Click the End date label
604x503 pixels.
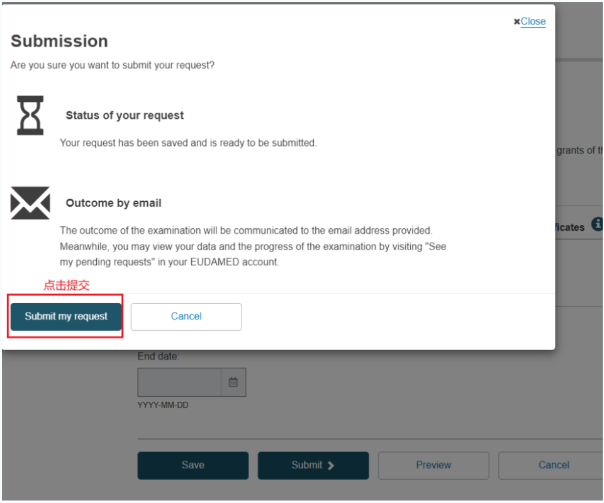158,357
